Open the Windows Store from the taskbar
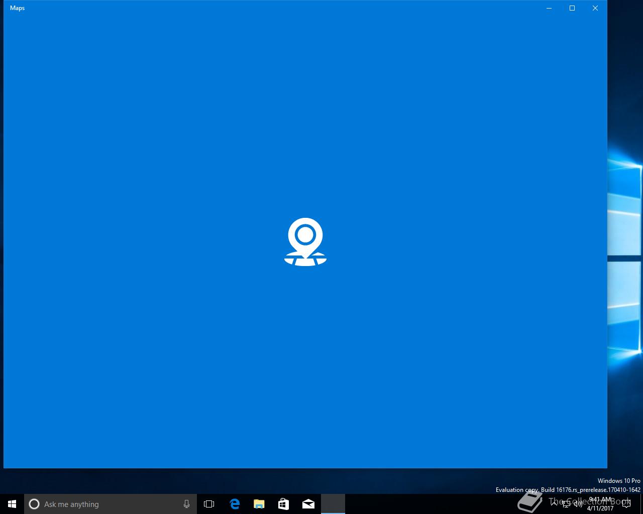643x514 pixels. pyautogui.click(x=284, y=504)
